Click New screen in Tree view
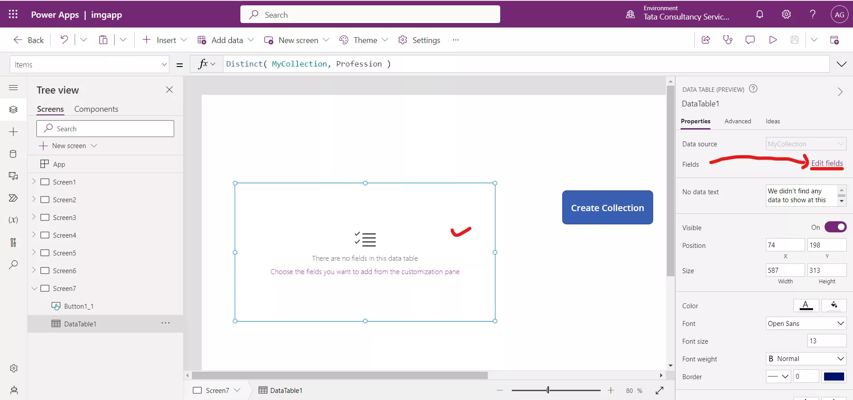 [68, 146]
